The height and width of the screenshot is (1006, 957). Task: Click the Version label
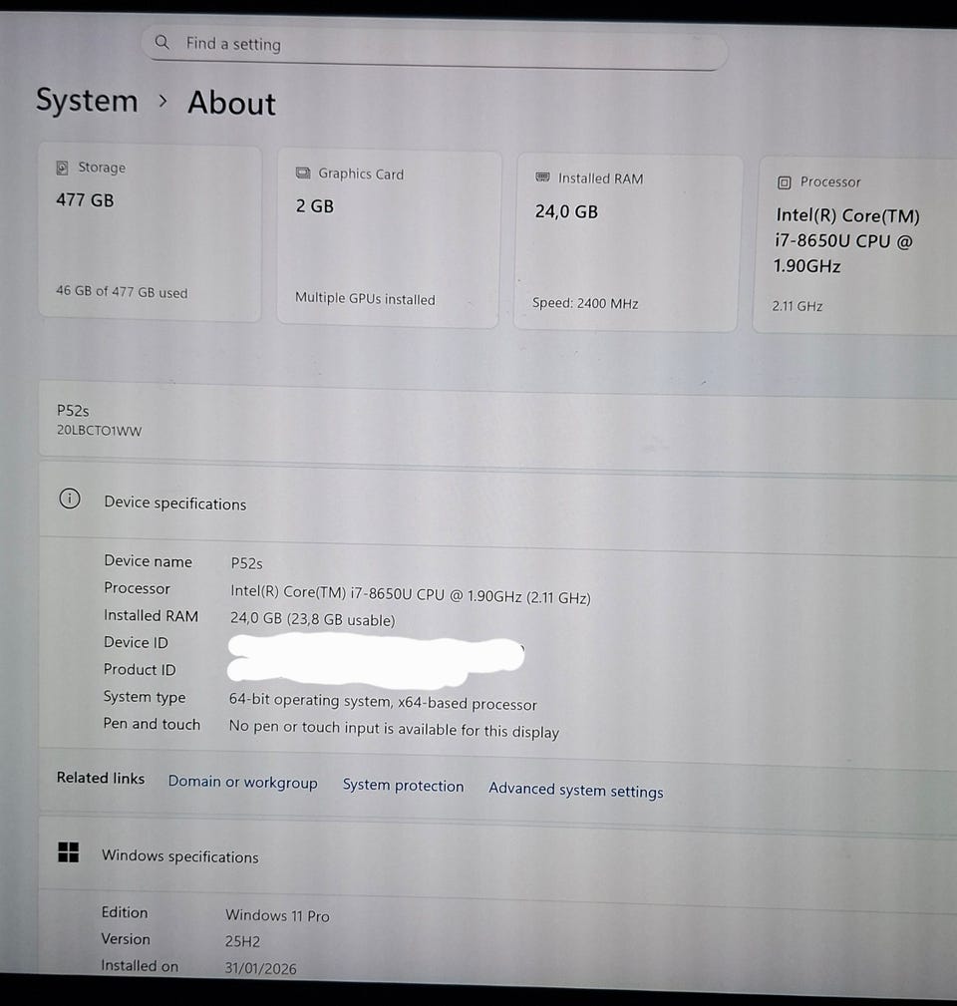pos(126,938)
